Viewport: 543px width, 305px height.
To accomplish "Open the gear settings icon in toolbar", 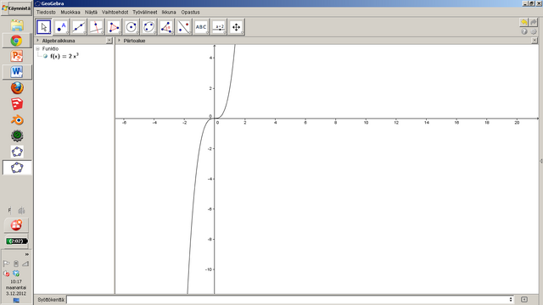I will point(534,31).
